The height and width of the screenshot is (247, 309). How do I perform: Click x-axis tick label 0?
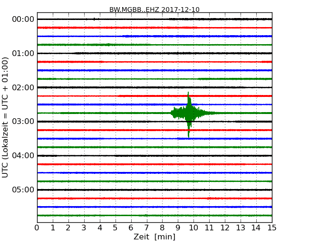click(37, 228)
